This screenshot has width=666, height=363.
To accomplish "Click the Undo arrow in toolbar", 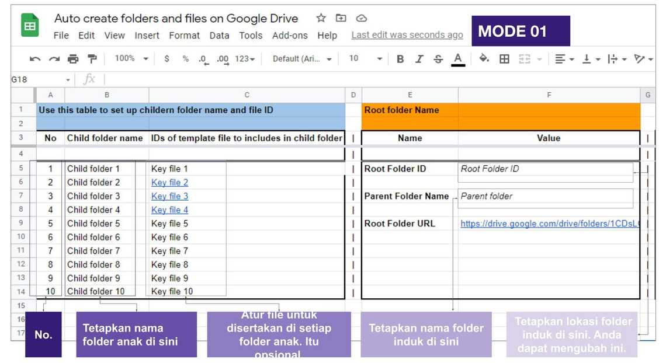I will (35, 59).
